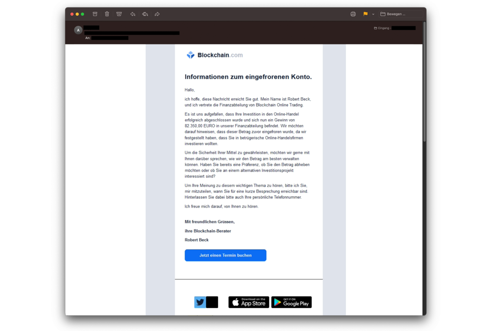Archive this email message
This screenshot has width=497, height=331.
point(95,14)
